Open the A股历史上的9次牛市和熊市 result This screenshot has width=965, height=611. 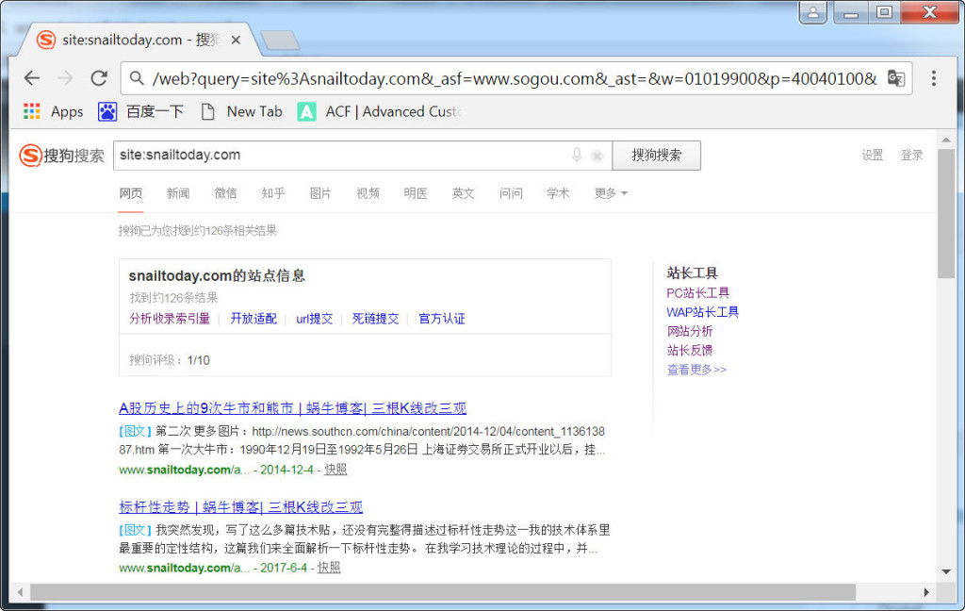(292, 407)
